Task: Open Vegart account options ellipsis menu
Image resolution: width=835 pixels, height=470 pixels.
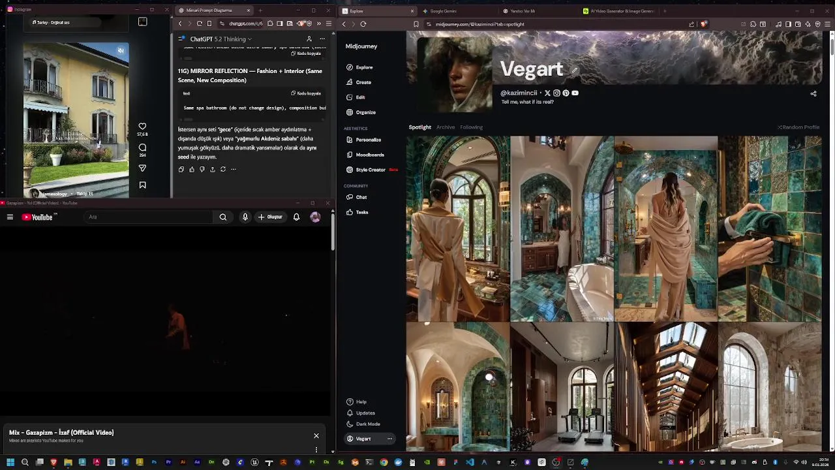Action: [389, 439]
